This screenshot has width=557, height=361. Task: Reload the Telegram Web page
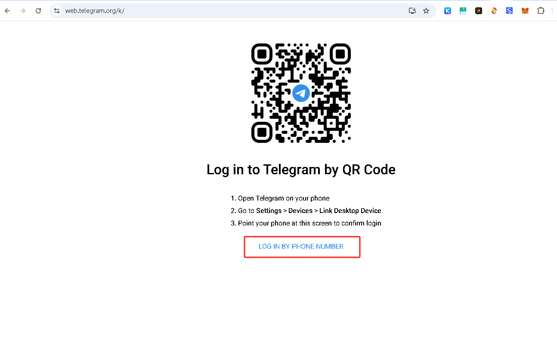(x=38, y=11)
